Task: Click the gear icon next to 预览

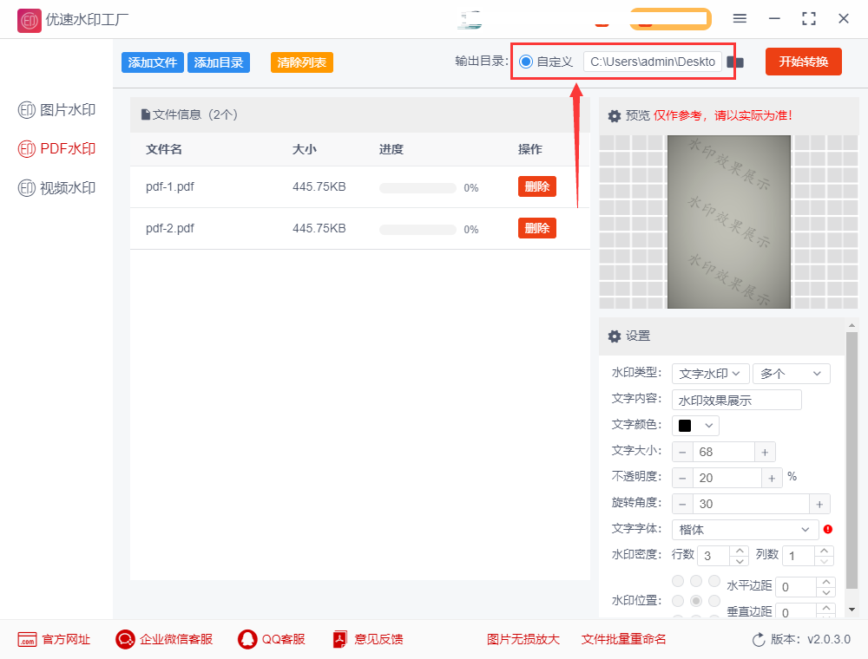Action: (615, 116)
